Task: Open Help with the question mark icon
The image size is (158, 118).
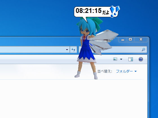Action: click(141, 59)
